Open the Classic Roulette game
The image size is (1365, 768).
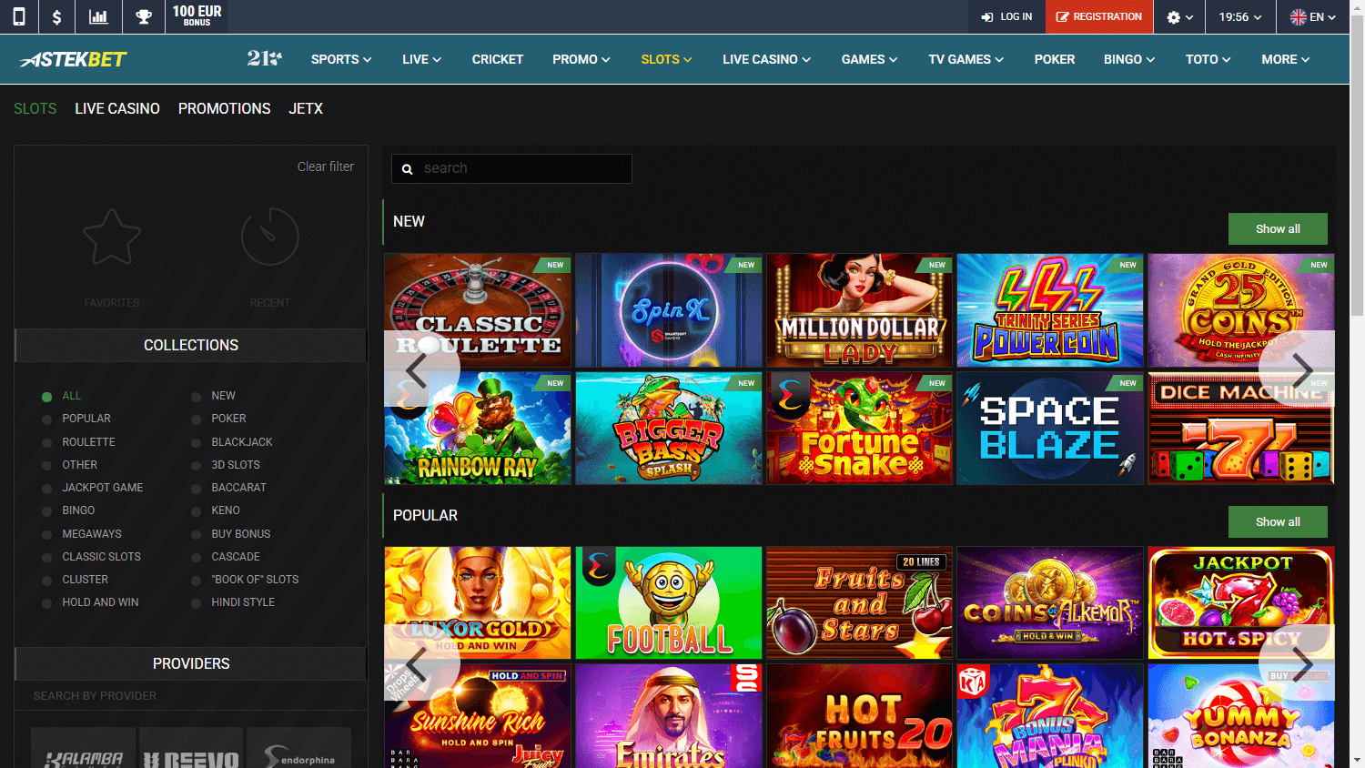click(478, 310)
